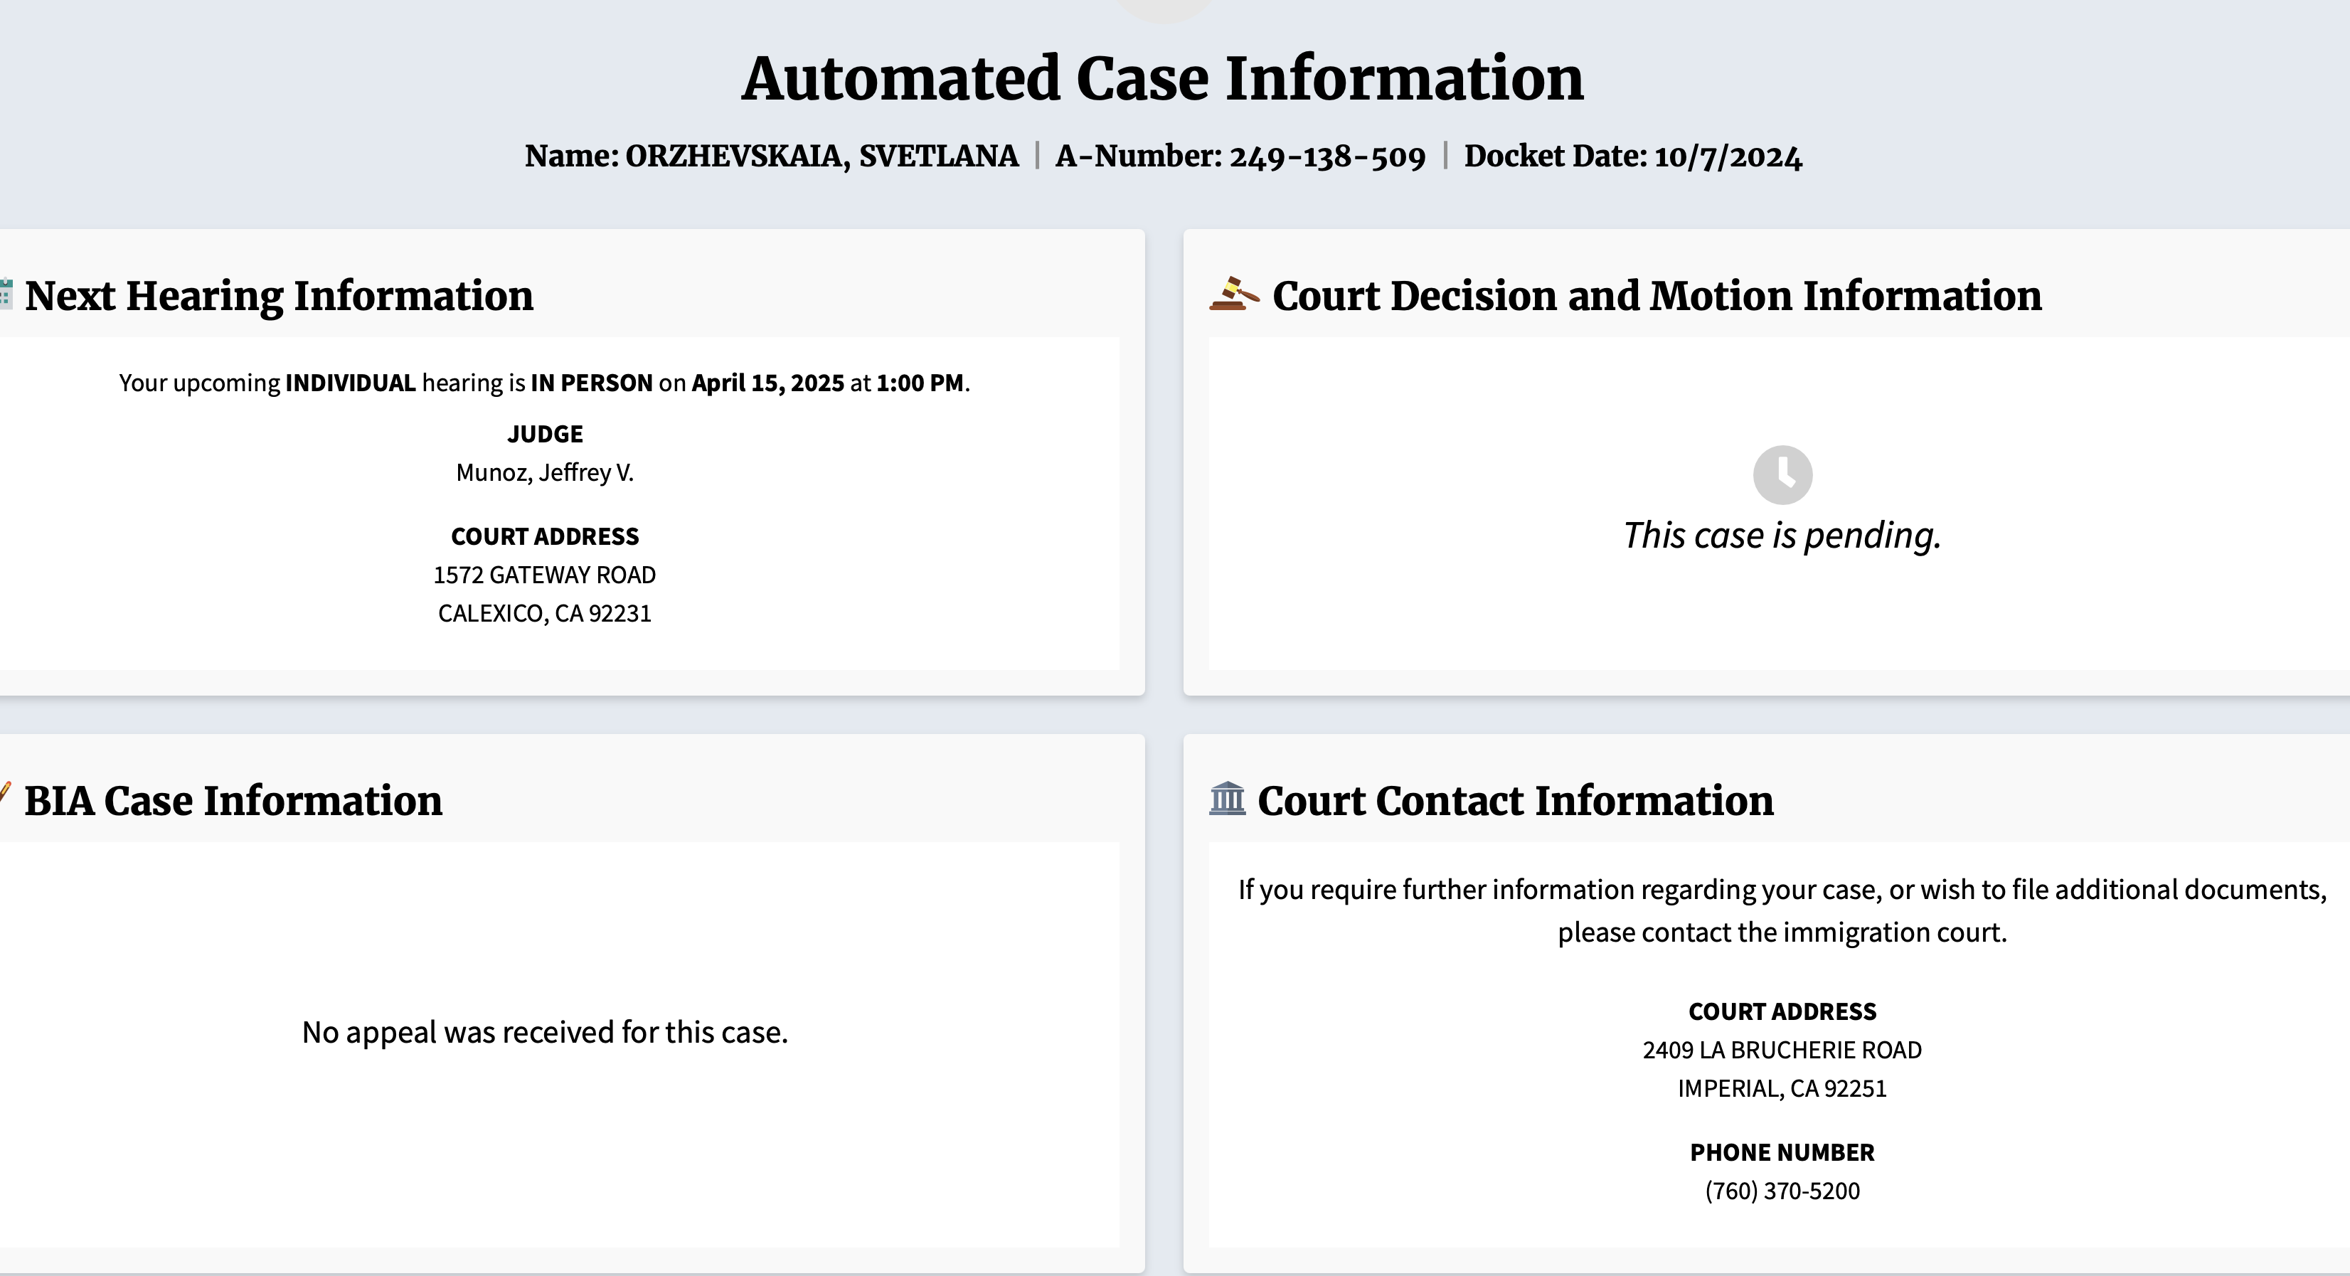
Task: Click COURT ADDRESS label under Court Contact
Action: point(1782,1011)
